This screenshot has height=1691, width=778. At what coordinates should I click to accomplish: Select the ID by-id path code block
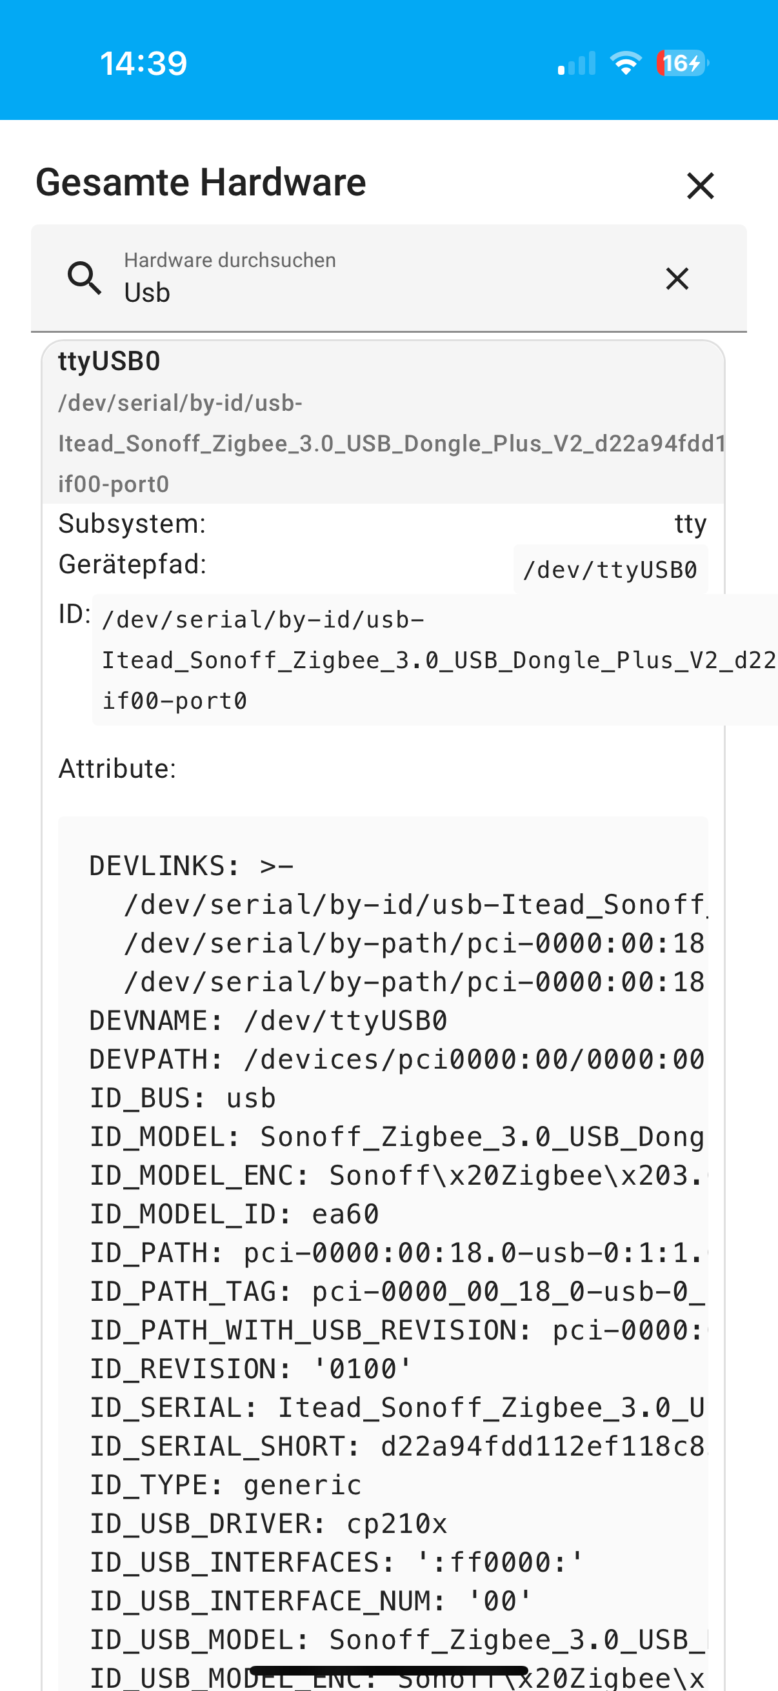435,660
